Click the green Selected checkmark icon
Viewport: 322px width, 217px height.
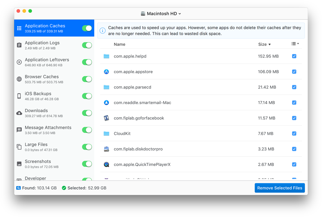(x=64, y=188)
